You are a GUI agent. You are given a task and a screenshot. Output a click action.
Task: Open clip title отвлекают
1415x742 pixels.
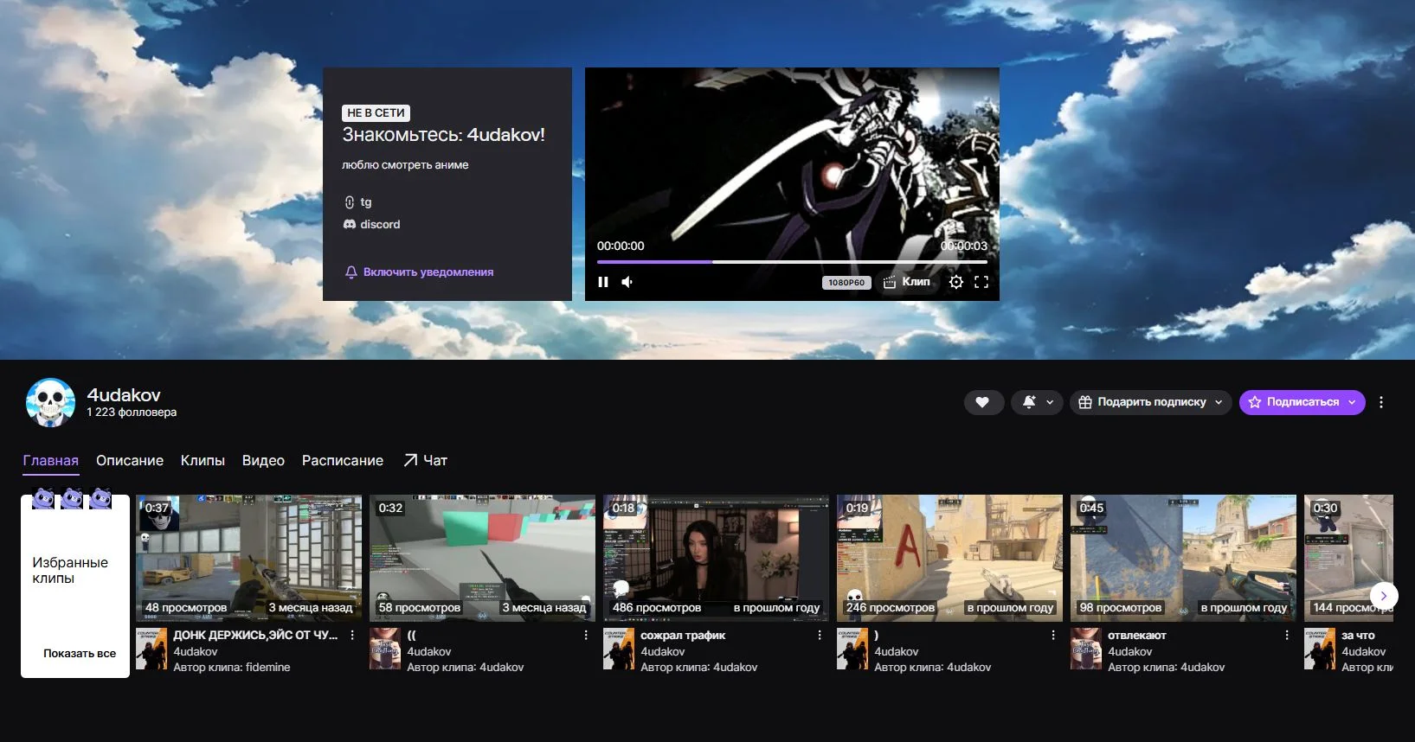tap(1137, 636)
